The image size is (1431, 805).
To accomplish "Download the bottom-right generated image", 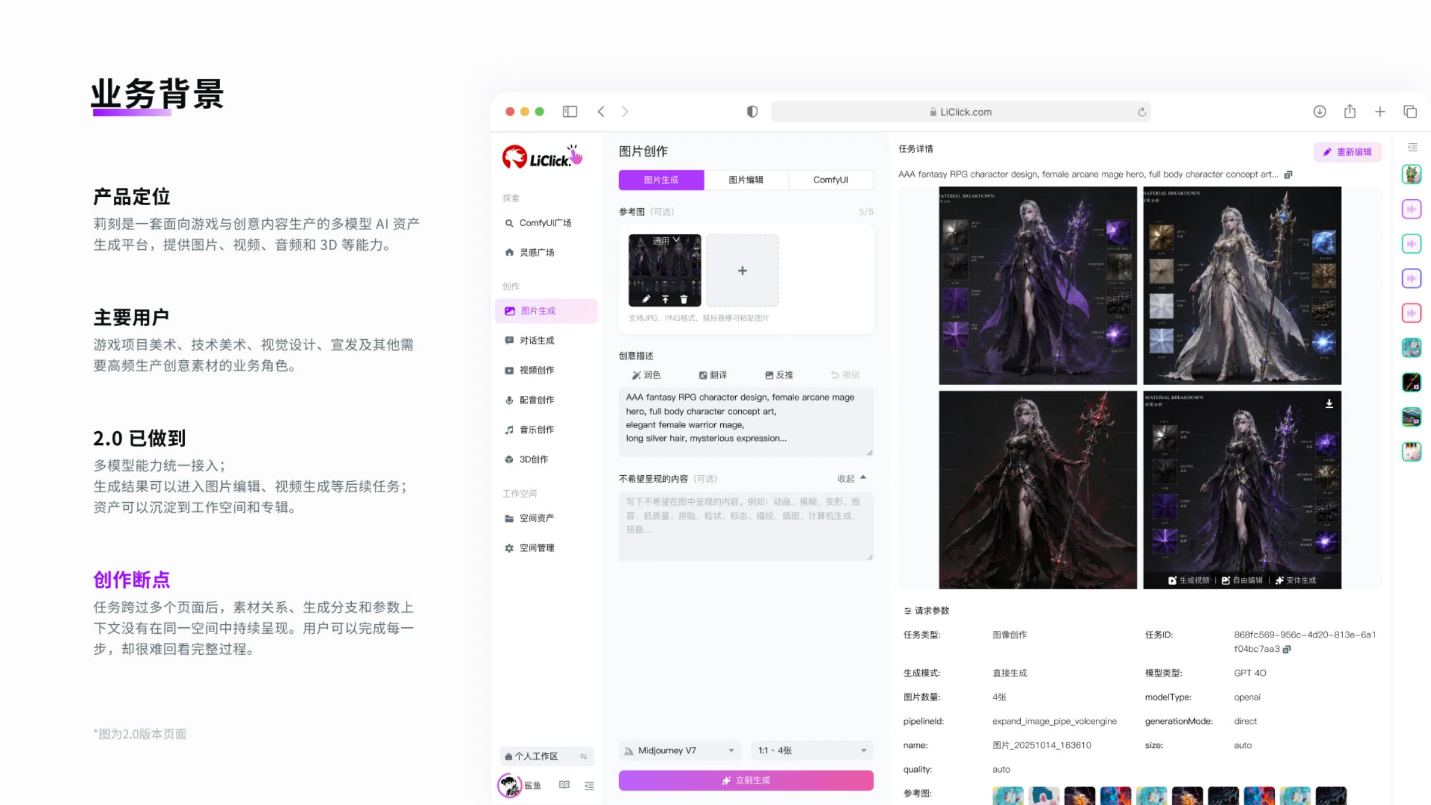I will tap(1329, 404).
